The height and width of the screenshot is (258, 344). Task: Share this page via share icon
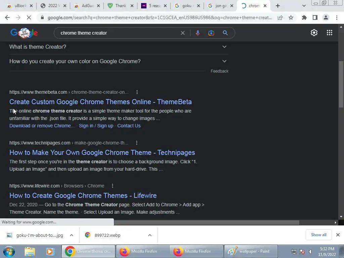280,17
